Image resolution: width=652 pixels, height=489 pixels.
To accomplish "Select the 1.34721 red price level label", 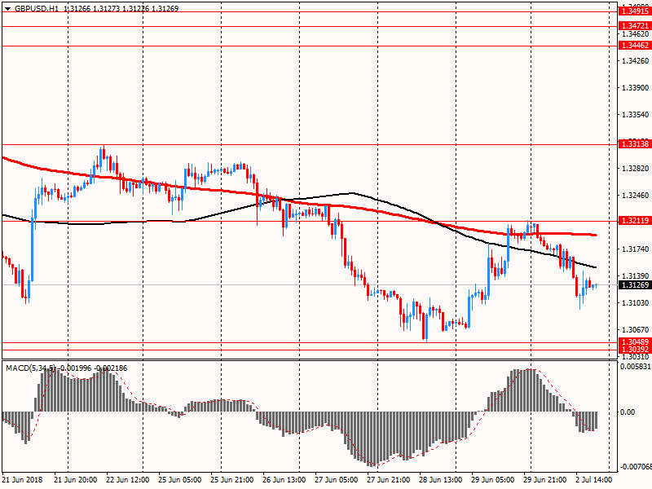I will (635, 26).
